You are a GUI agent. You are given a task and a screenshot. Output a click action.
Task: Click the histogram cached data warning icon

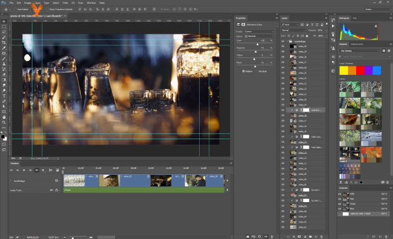(x=376, y=26)
